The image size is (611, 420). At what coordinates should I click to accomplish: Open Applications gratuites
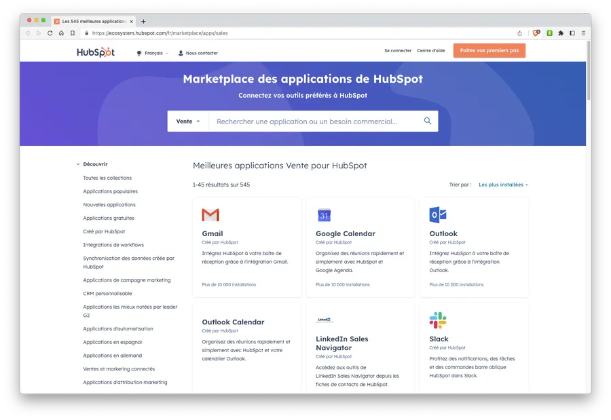109,218
